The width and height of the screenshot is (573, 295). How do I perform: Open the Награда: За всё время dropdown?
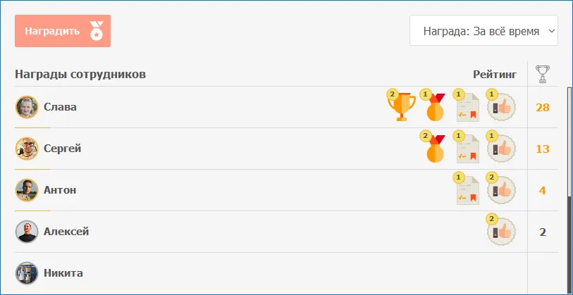click(x=483, y=31)
